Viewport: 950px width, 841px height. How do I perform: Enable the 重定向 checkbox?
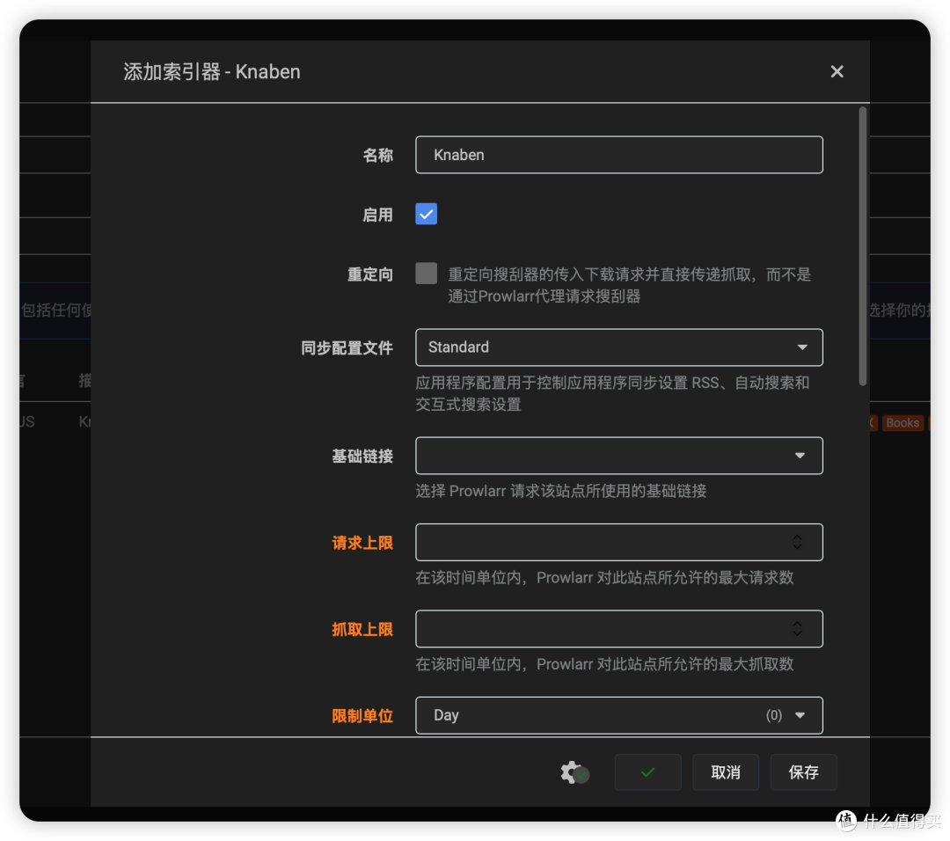click(426, 274)
